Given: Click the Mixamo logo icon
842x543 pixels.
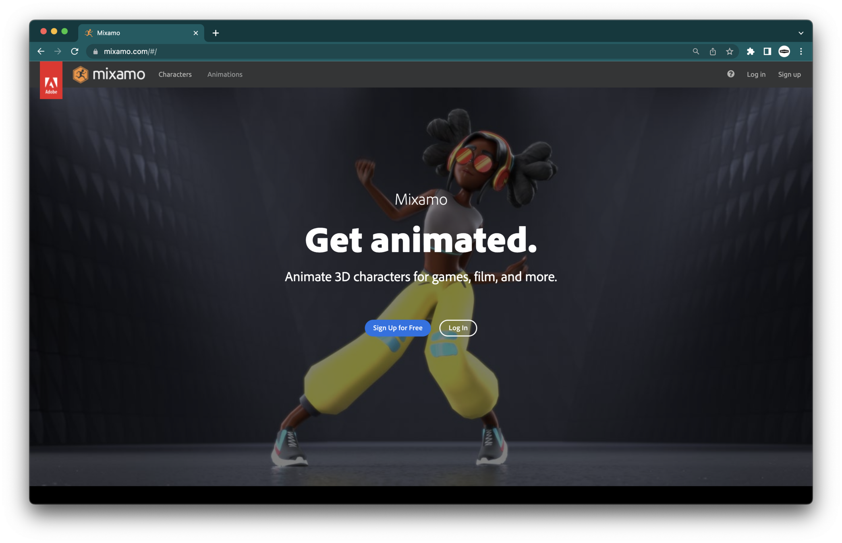Looking at the screenshot, I should pyautogui.click(x=81, y=74).
